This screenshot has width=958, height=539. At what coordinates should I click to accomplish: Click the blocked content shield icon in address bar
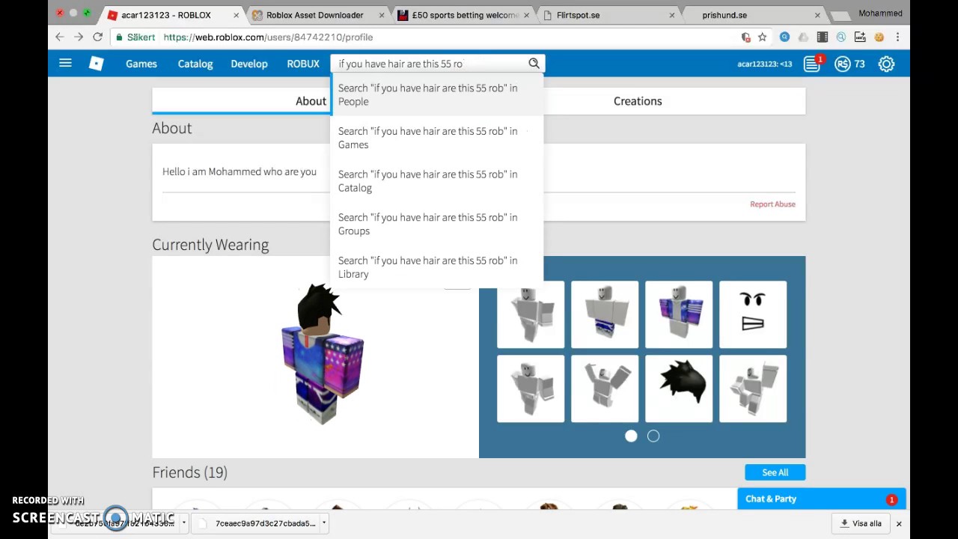(745, 37)
